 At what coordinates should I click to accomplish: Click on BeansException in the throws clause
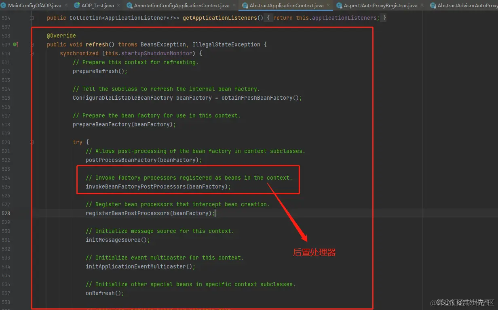[x=163, y=44]
